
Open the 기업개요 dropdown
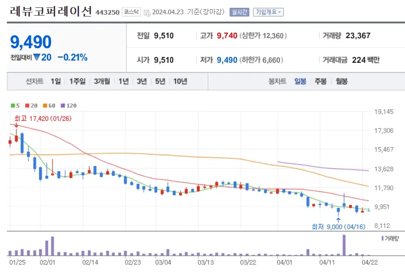point(268,12)
